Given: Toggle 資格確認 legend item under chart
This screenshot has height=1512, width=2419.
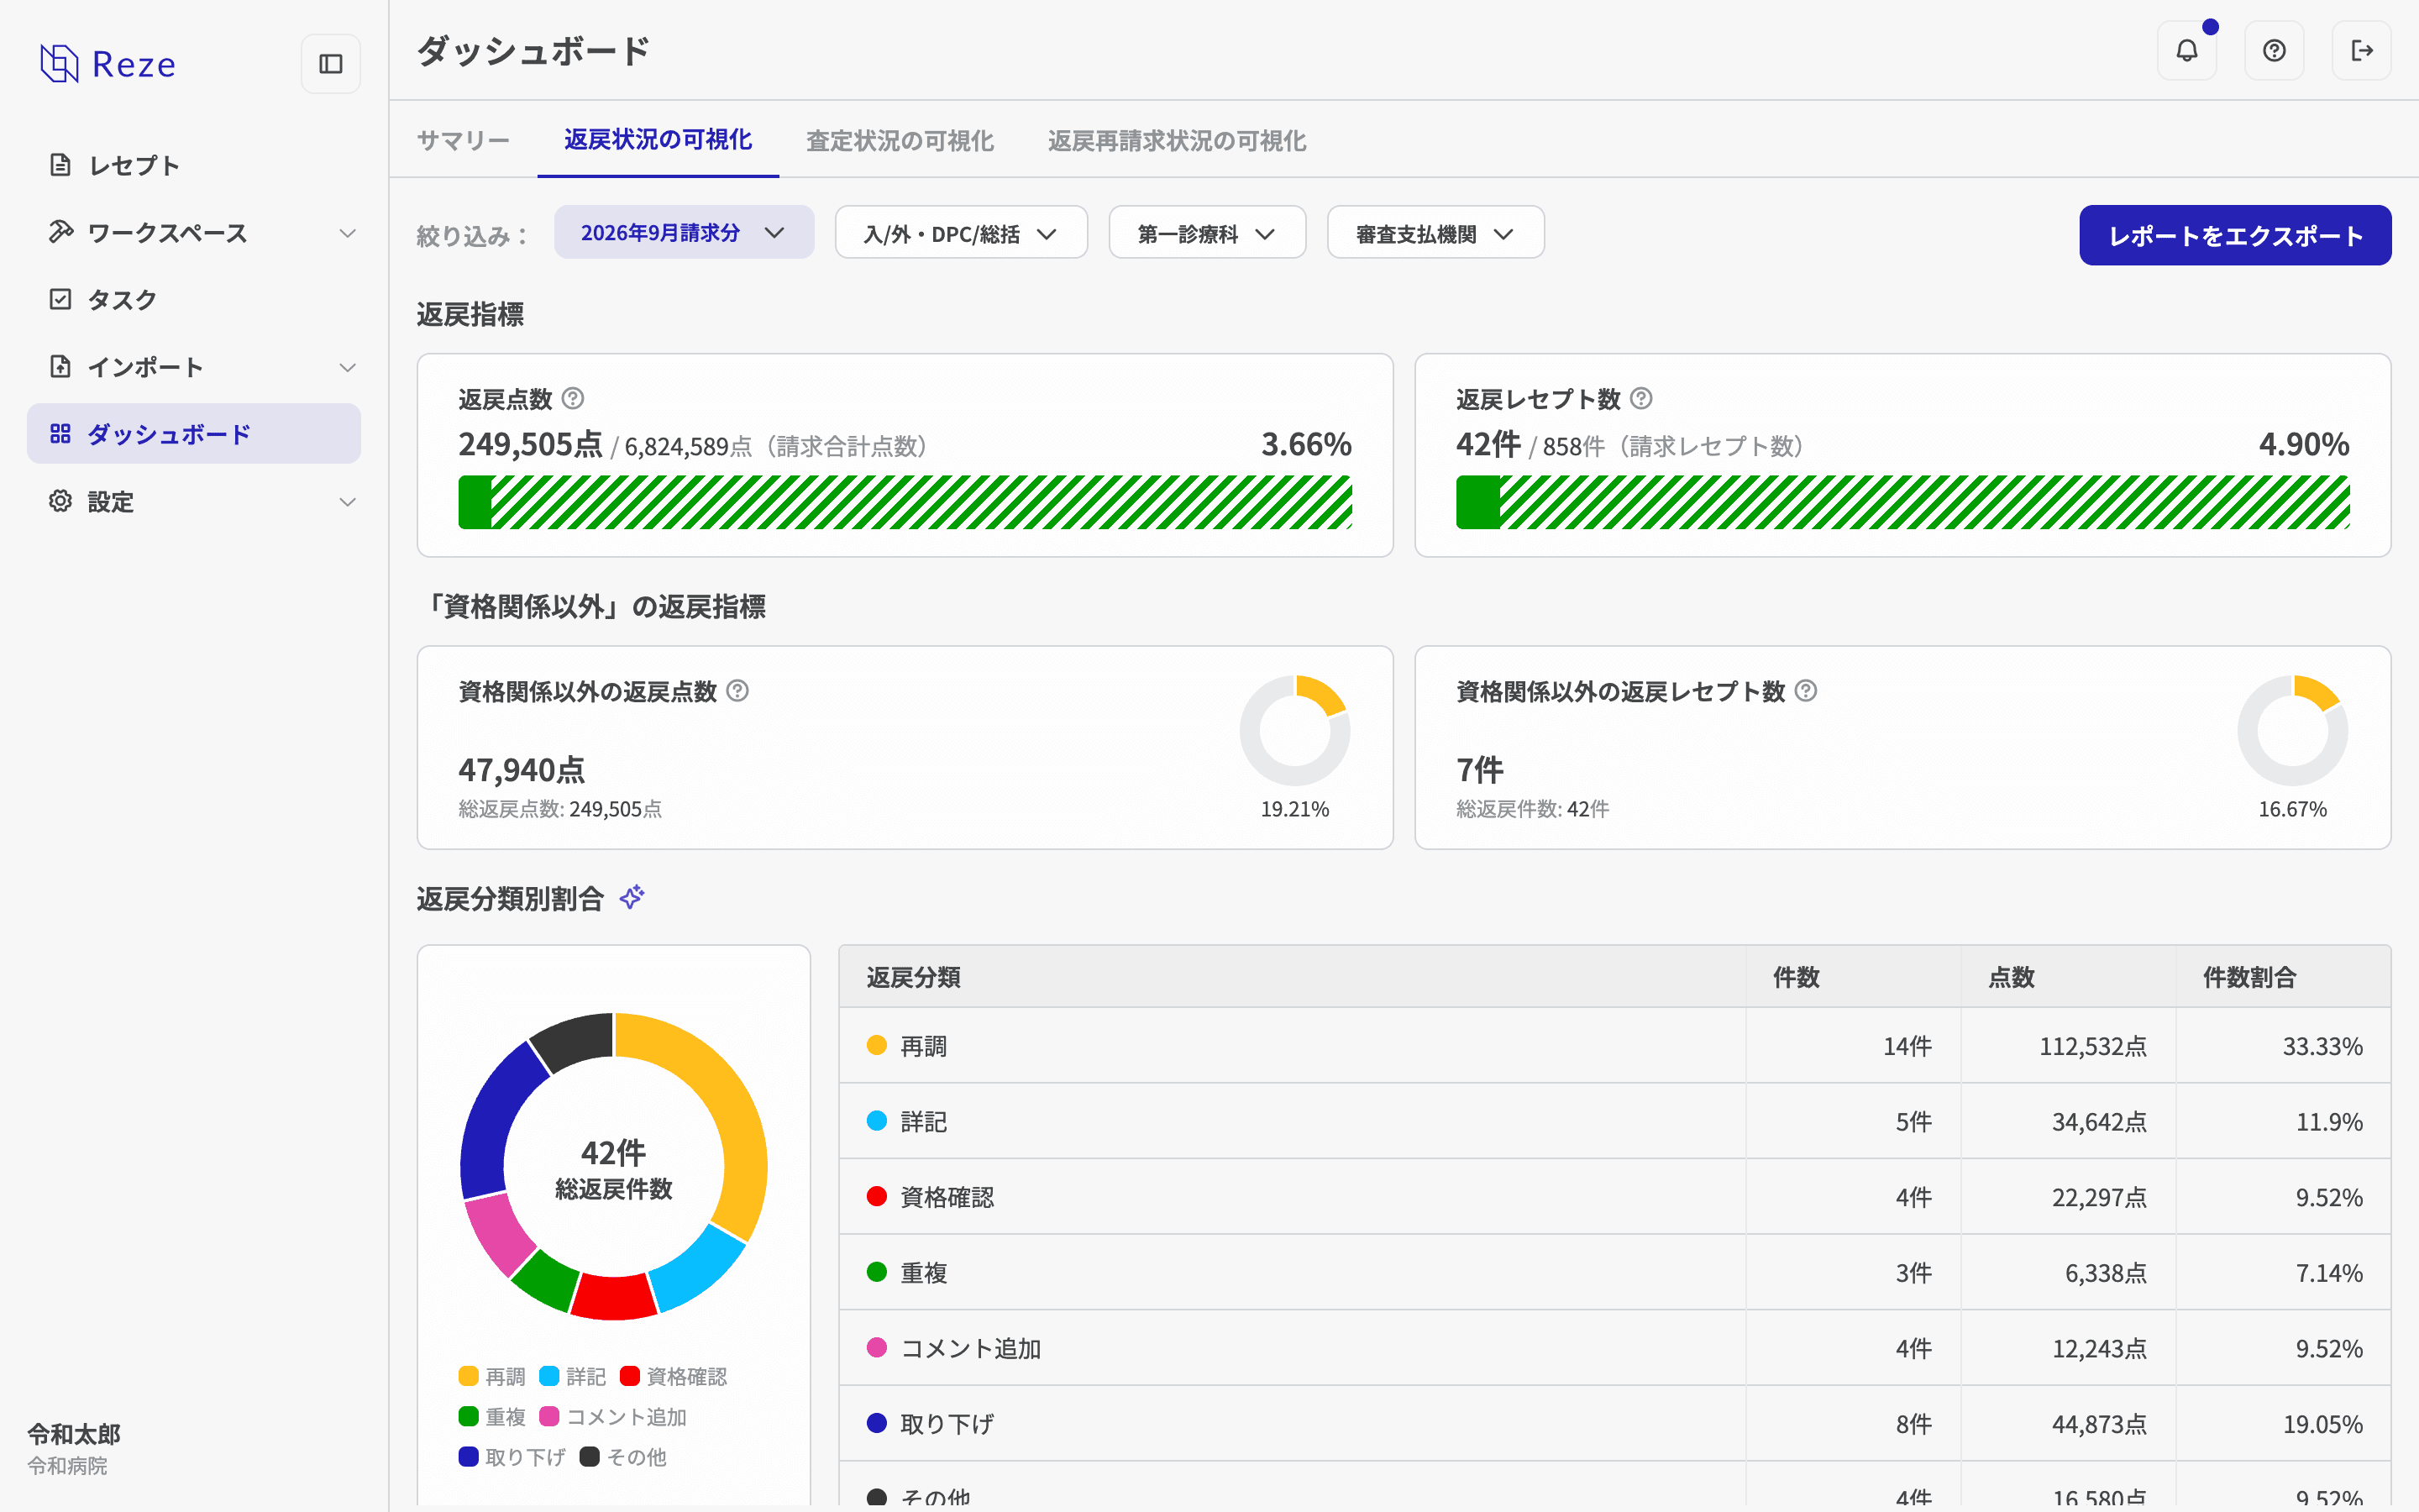Looking at the screenshot, I should (x=673, y=1376).
